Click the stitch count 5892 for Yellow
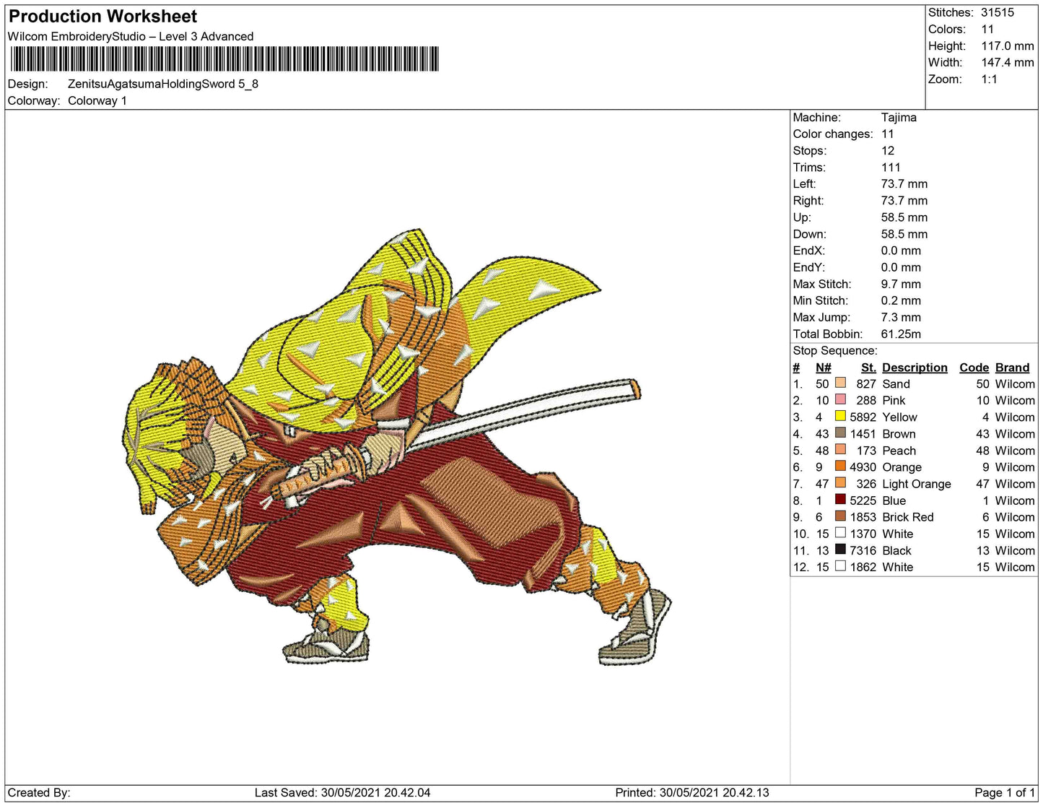The image size is (1043, 803). (863, 417)
